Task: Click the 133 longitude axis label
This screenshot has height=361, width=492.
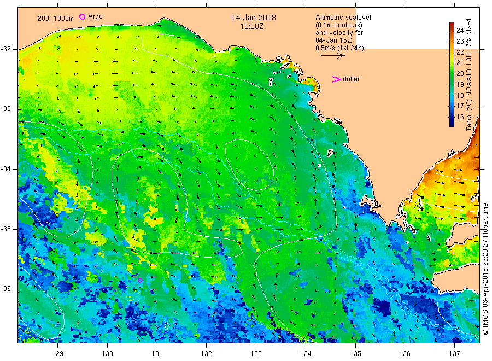Action: (x=256, y=354)
